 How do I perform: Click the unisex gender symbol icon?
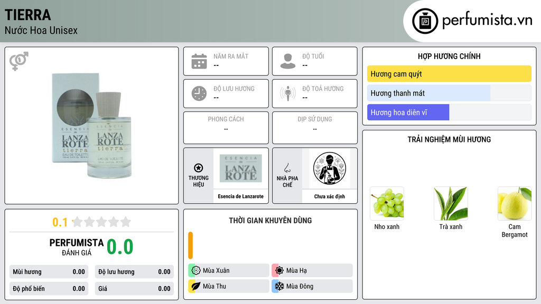tap(19, 61)
